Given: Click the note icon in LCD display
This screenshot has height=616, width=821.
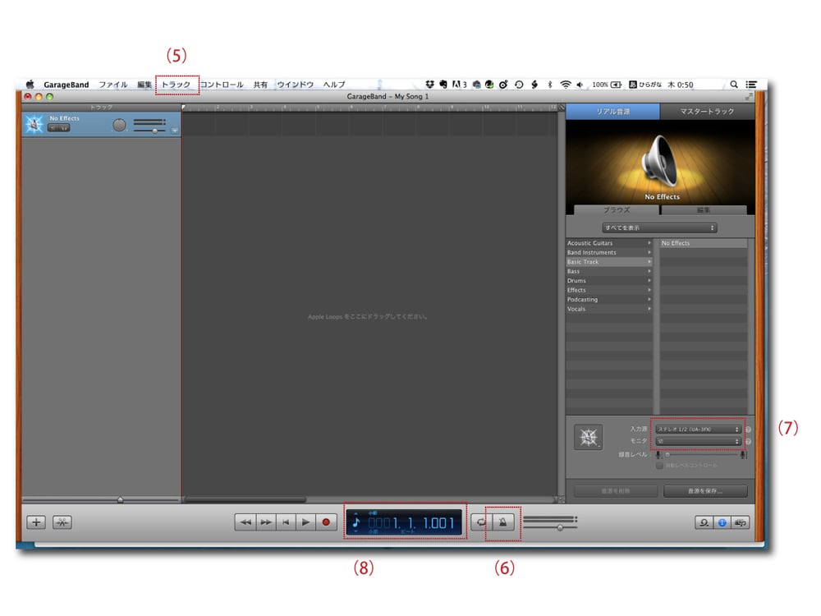Looking at the screenshot, I should click(356, 522).
